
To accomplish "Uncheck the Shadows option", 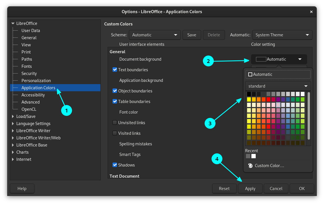I will point(115,165).
